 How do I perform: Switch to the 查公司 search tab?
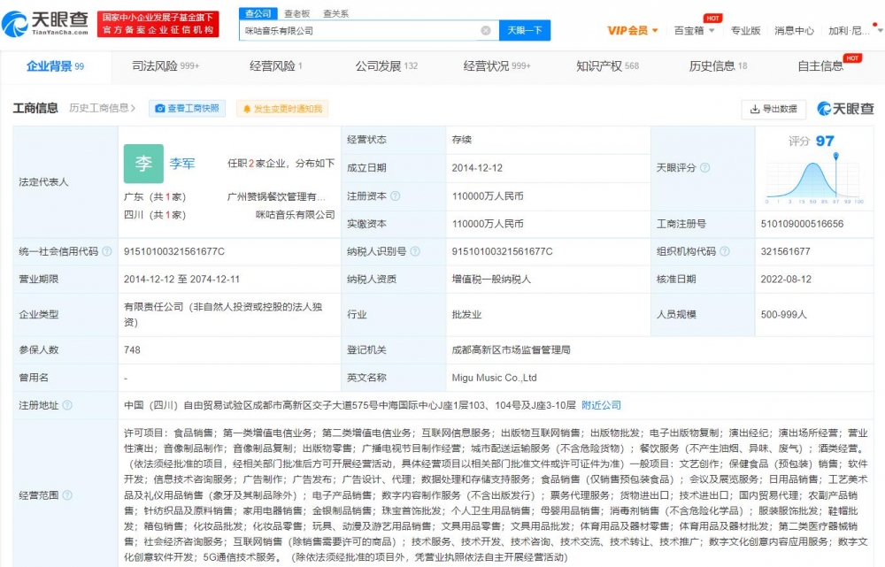coord(258,13)
